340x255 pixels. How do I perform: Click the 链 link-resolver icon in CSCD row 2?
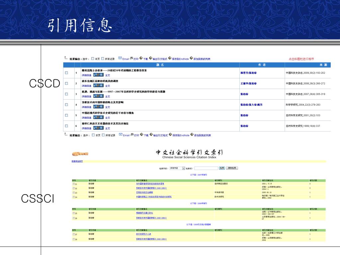tap(98, 85)
